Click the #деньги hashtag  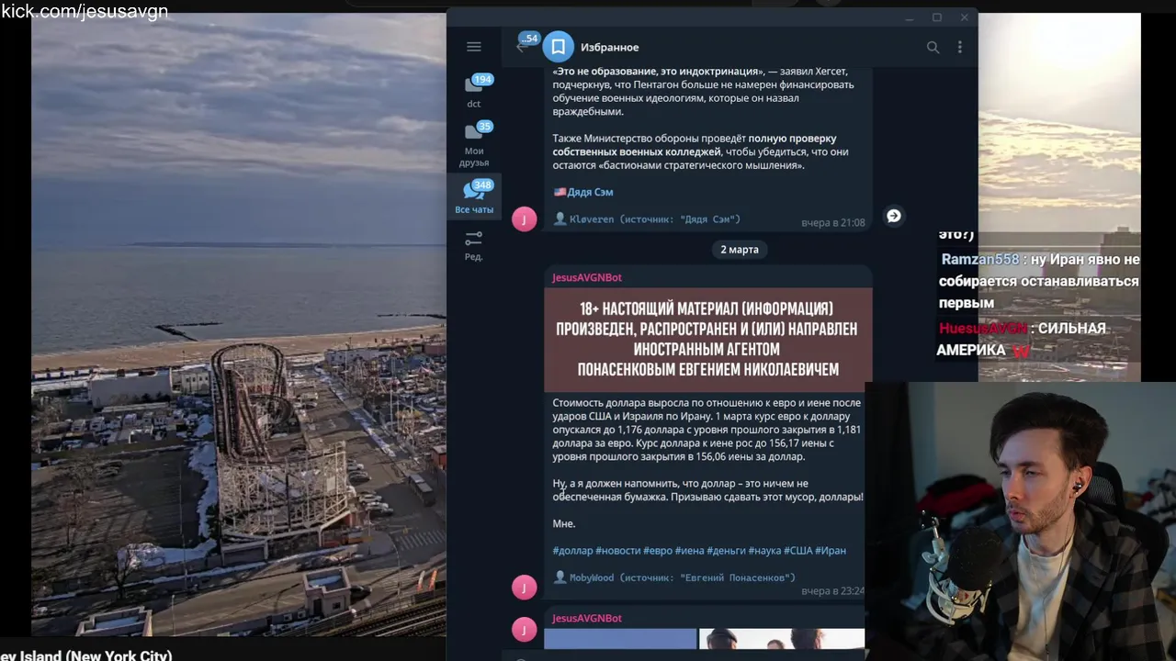click(x=726, y=550)
